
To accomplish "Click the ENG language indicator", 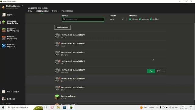I will point(177,107).
